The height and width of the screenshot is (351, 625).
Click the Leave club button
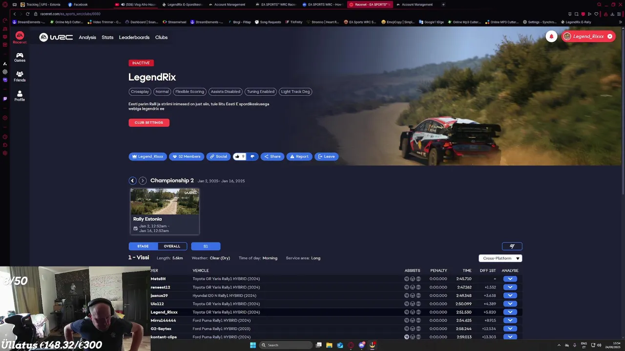(x=326, y=156)
